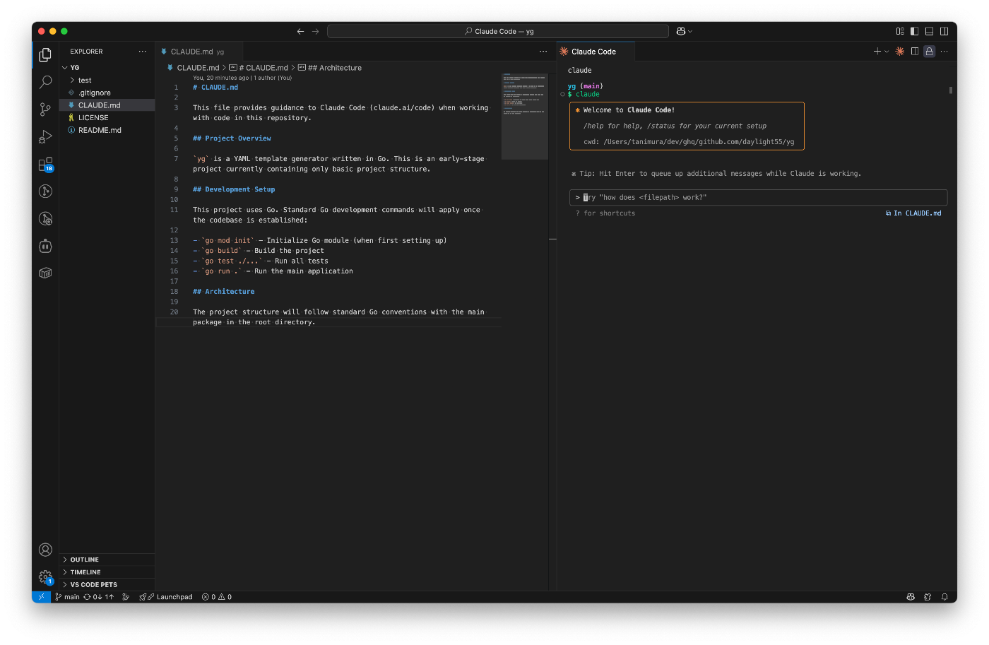989x645 pixels.
Task: Open the Copilot chat dropdown arrow
Action: [x=690, y=31]
